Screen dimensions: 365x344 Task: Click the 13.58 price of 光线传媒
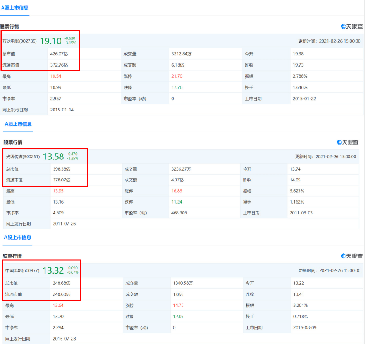coord(53,156)
